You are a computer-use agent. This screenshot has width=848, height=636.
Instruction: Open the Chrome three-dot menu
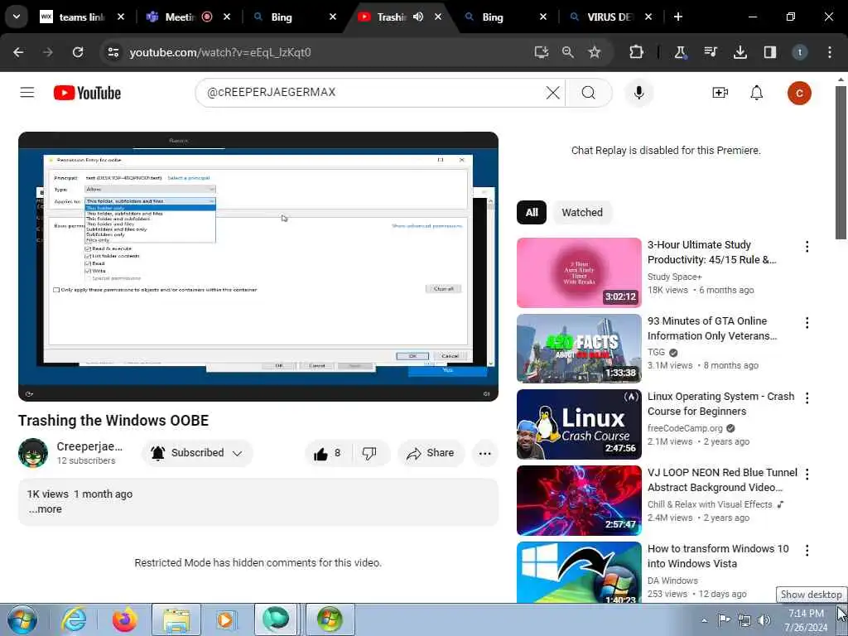(830, 52)
